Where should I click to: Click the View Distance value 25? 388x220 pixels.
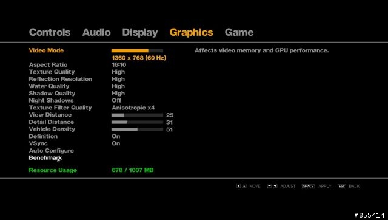170,115
